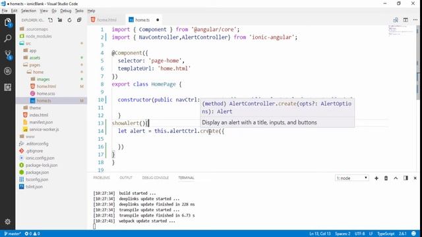Add a new terminal with plus icon

377,178
